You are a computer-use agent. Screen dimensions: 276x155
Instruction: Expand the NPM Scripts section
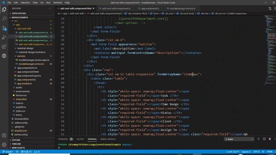18,148
